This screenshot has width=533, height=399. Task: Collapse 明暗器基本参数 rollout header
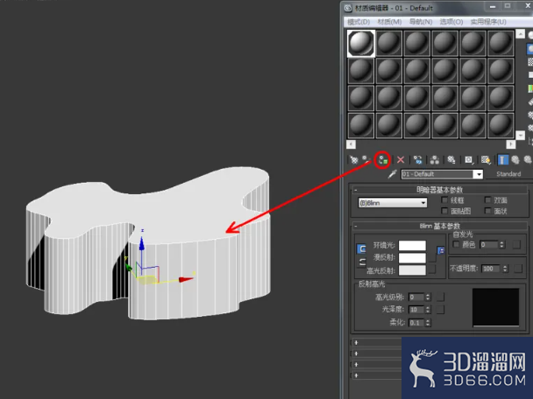point(439,190)
